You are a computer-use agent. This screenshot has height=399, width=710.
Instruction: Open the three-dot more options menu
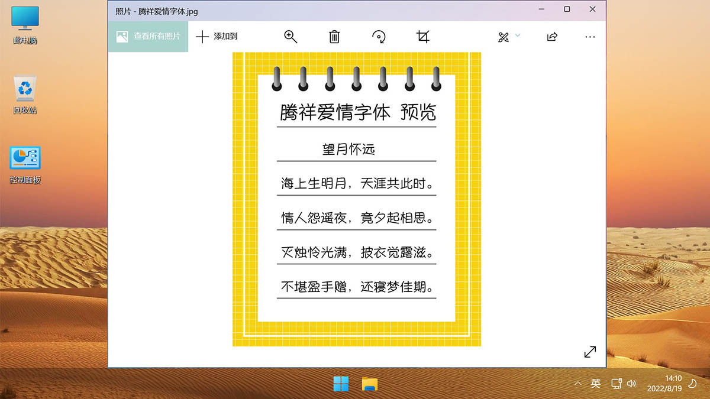(590, 37)
